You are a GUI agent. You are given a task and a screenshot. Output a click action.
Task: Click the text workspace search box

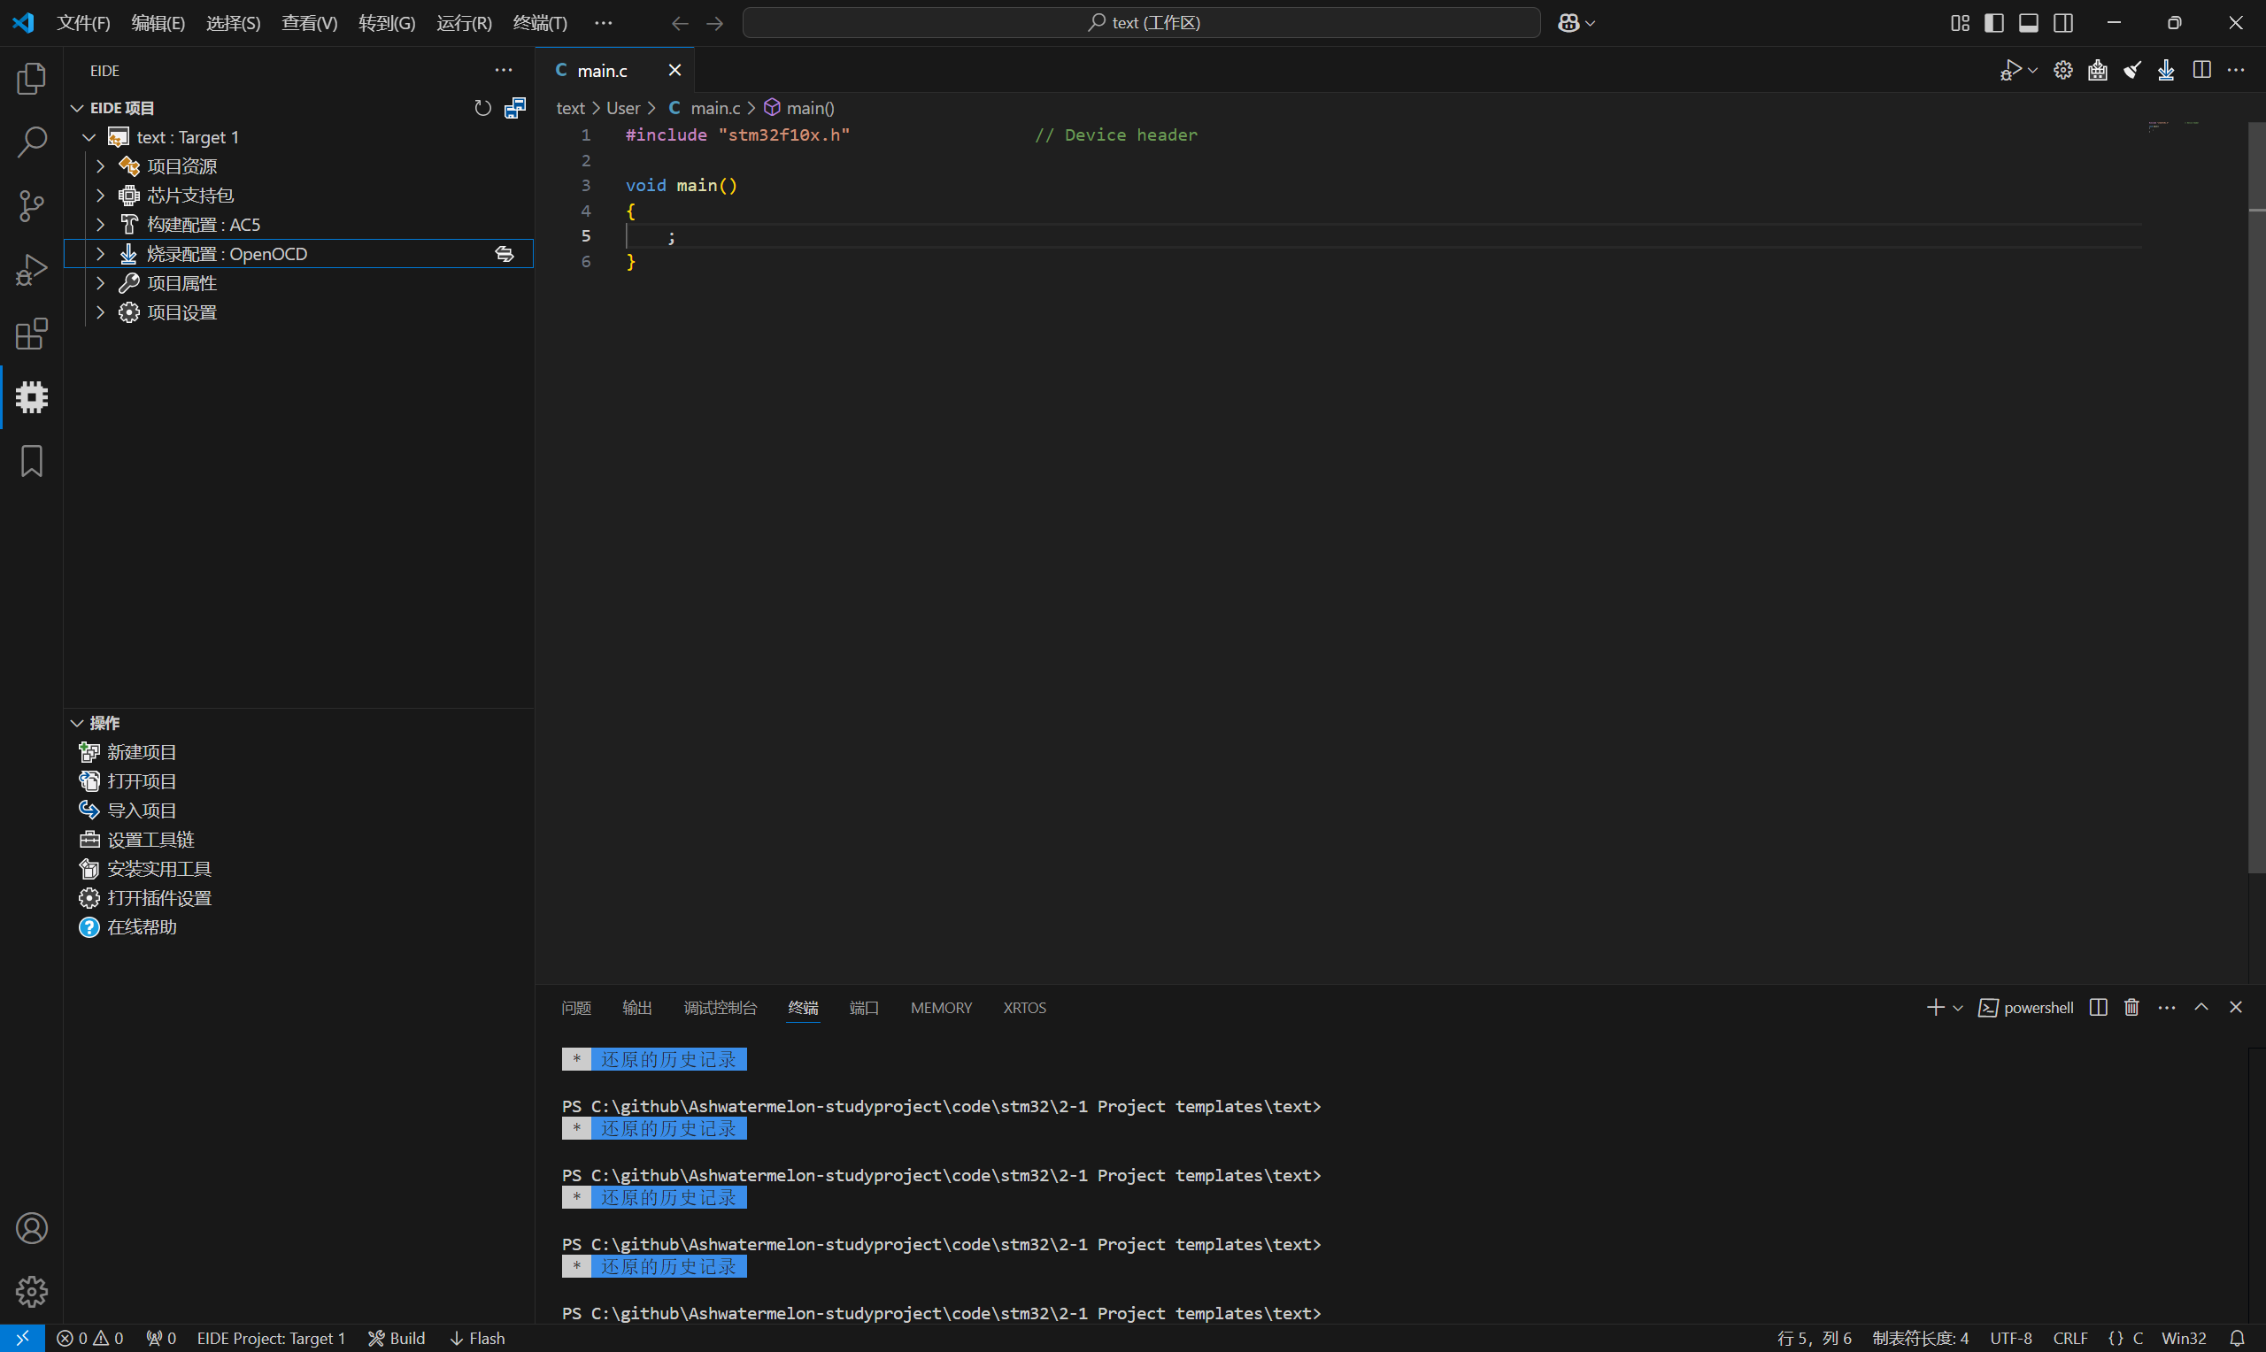pyautogui.click(x=1141, y=23)
